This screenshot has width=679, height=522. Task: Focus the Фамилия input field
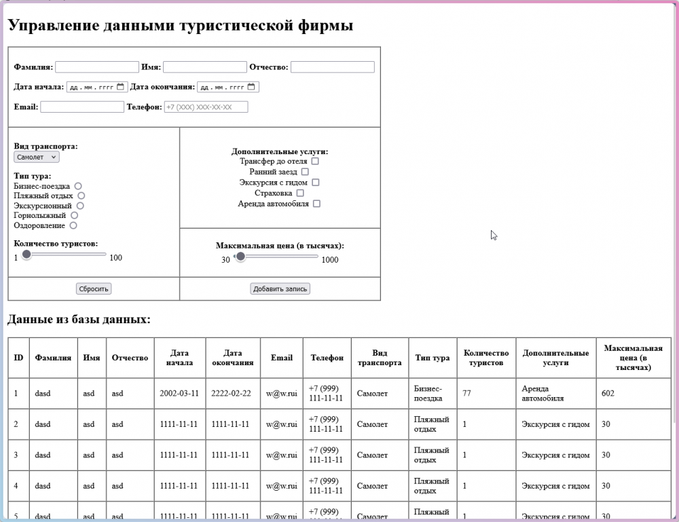[x=97, y=67]
